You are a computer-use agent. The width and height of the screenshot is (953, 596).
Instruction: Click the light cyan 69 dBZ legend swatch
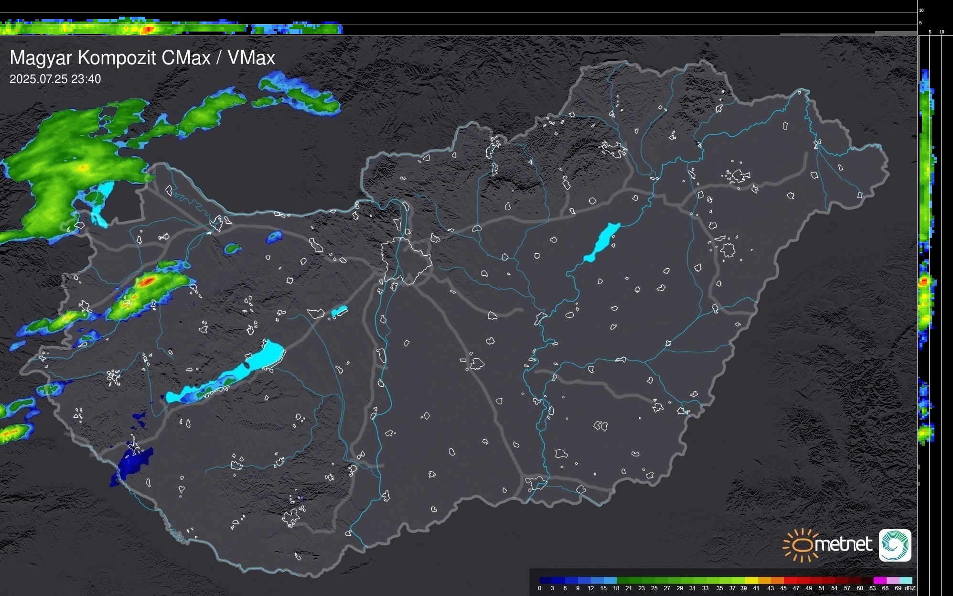pyautogui.click(x=905, y=580)
